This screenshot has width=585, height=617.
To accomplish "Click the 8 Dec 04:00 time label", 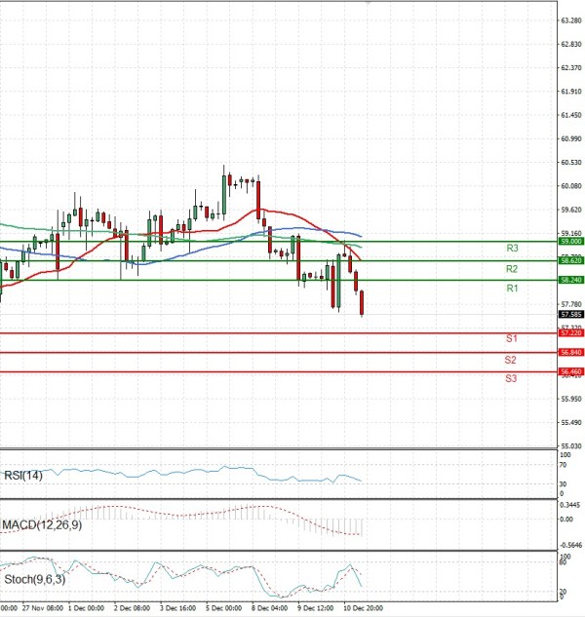I will click(x=267, y=605).
